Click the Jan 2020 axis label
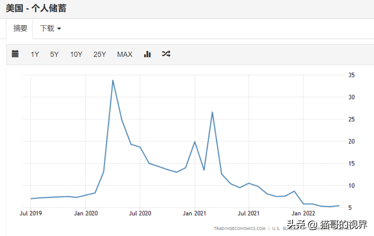This screenshot has height=236, width=374. coord(86,213)
